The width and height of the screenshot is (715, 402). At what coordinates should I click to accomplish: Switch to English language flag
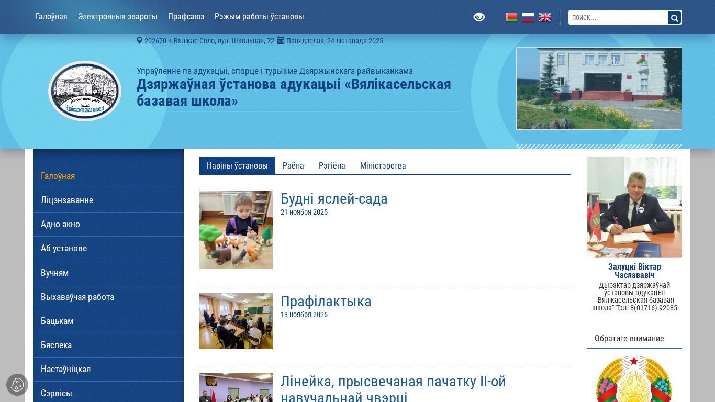pyautogui.click(x=545, y=17)
